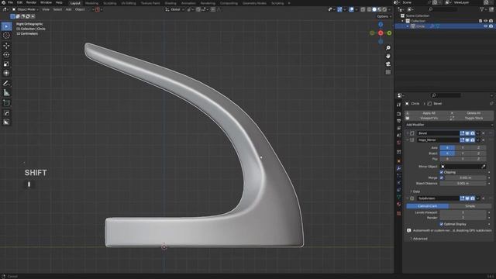Click the Viewport Vis button
496x279 pixels.
click(x=426, y=118)
